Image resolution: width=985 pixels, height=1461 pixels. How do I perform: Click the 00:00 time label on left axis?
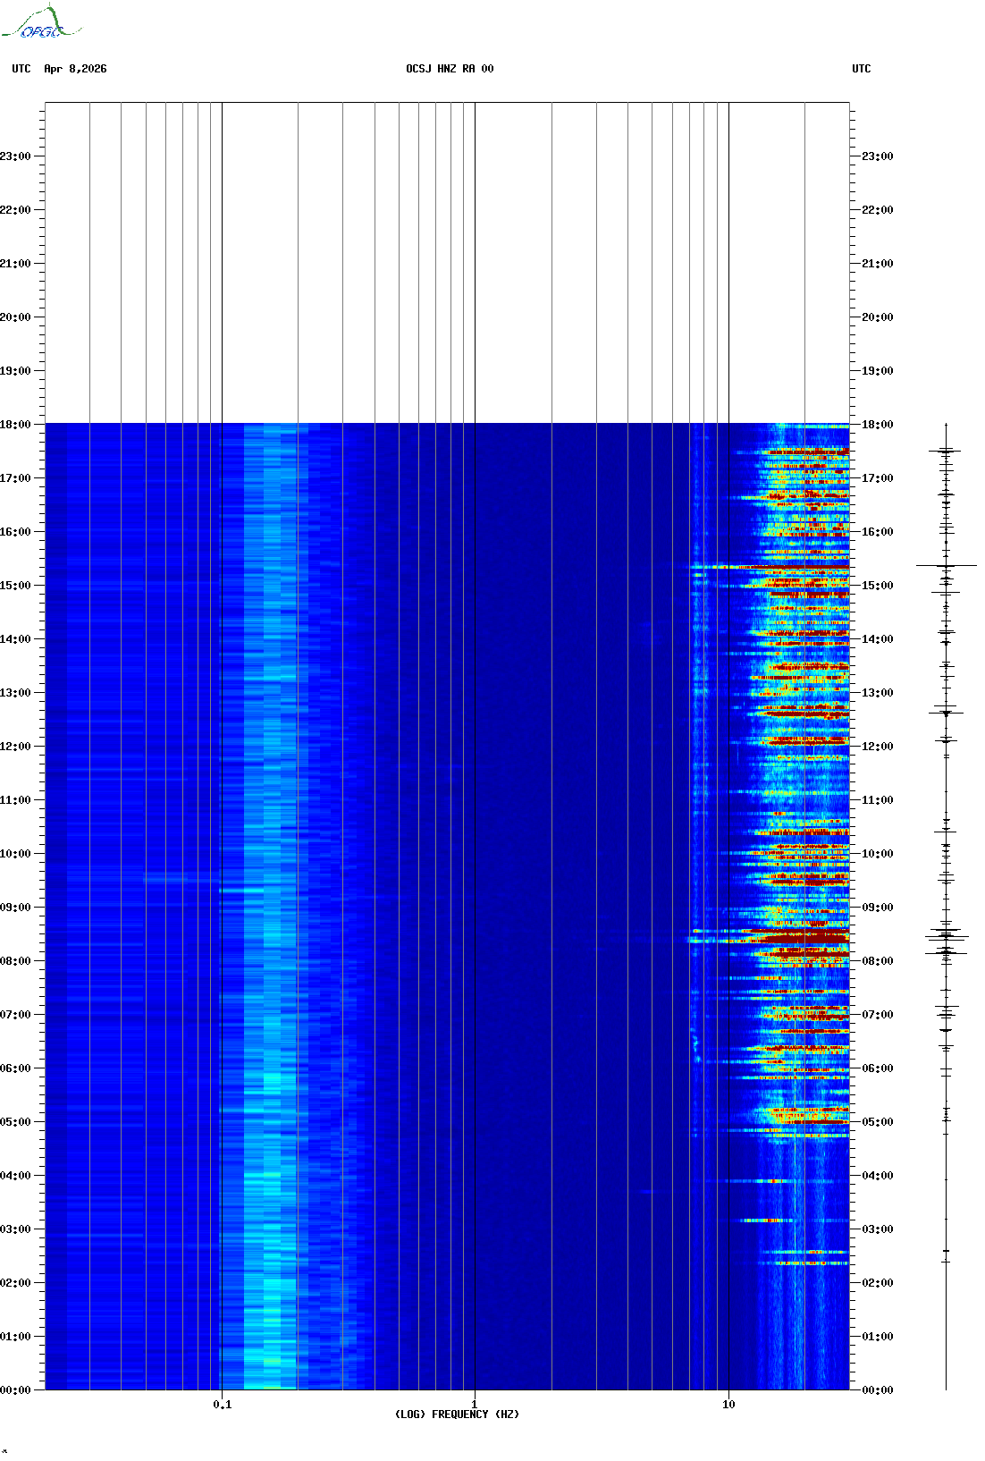pos(16,1390)
